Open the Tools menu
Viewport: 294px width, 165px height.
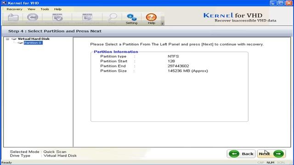45,9
